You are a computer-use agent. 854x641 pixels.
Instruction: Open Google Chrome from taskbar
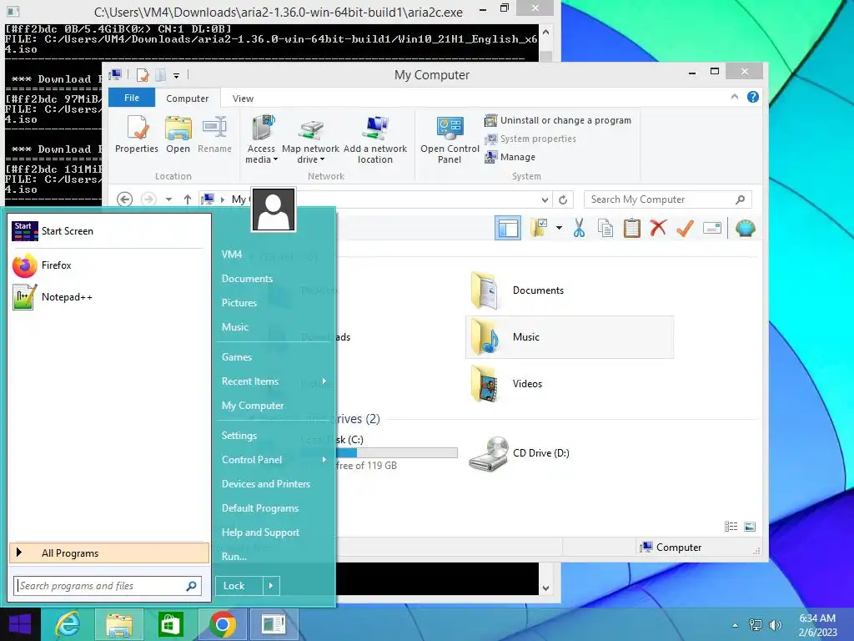[x=222, y=624]
